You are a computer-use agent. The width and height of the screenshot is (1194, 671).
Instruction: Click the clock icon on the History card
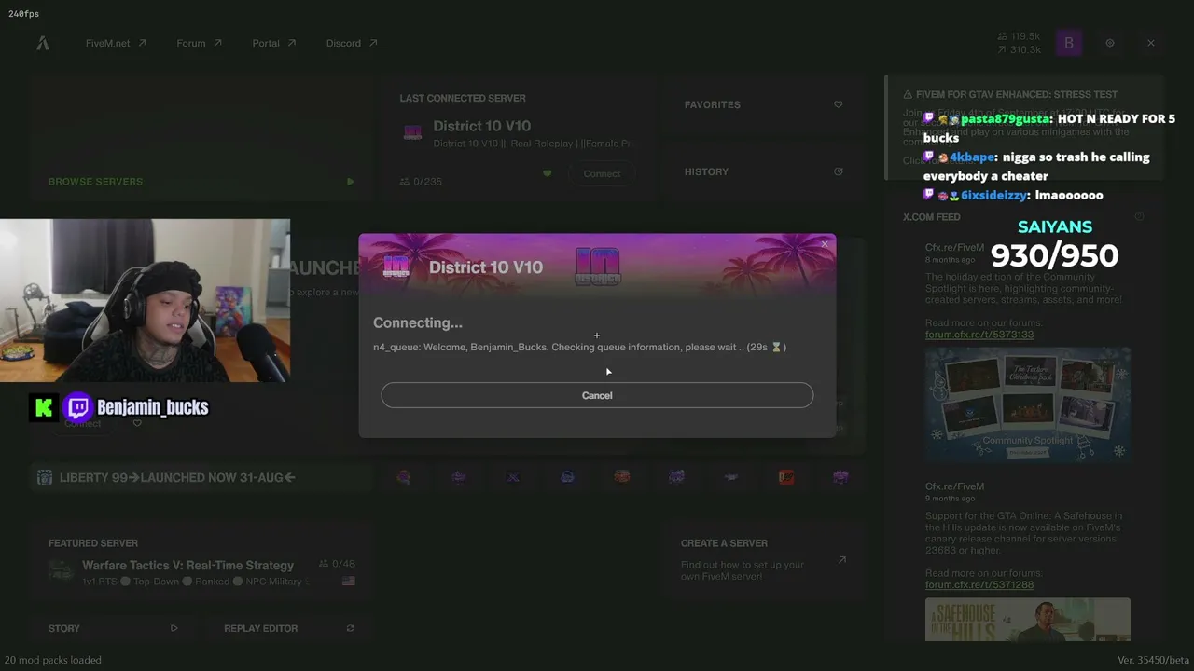[x=838, y=171]
